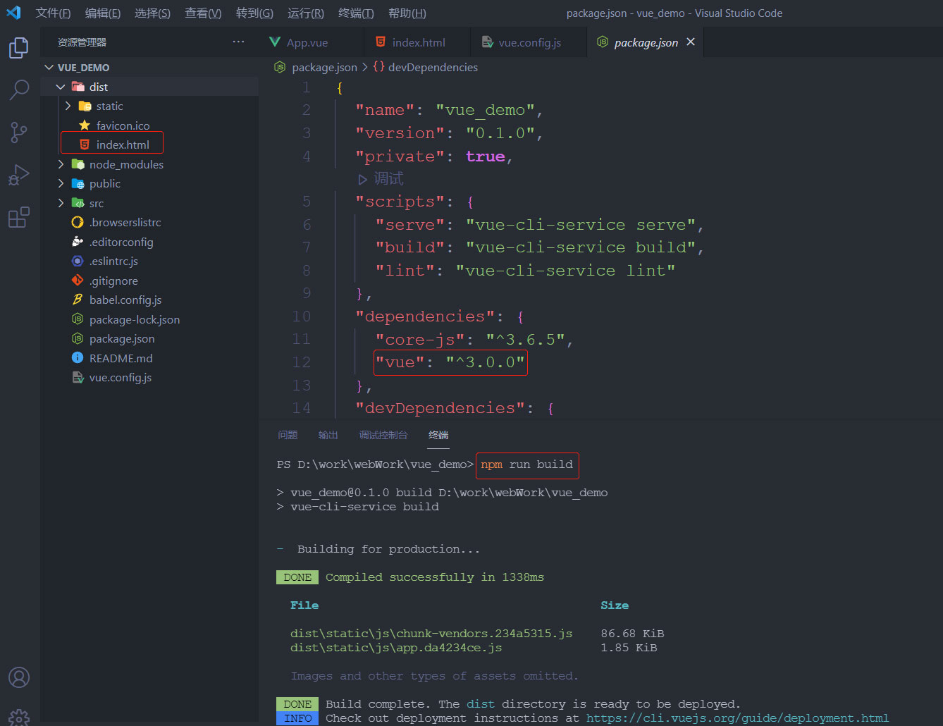Open the Source Control view

tap(19, 132)
